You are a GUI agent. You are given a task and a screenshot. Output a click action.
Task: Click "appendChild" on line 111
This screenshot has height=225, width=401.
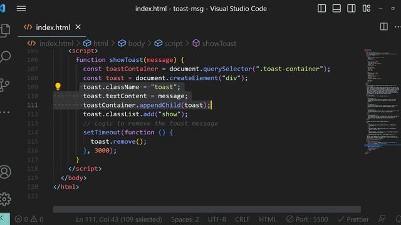(x=160, y=105)
